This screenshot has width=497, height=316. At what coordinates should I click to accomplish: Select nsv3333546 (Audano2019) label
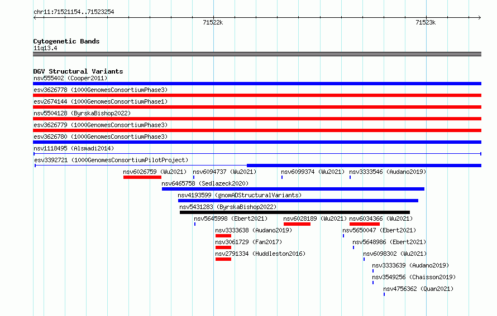point(388,172)
